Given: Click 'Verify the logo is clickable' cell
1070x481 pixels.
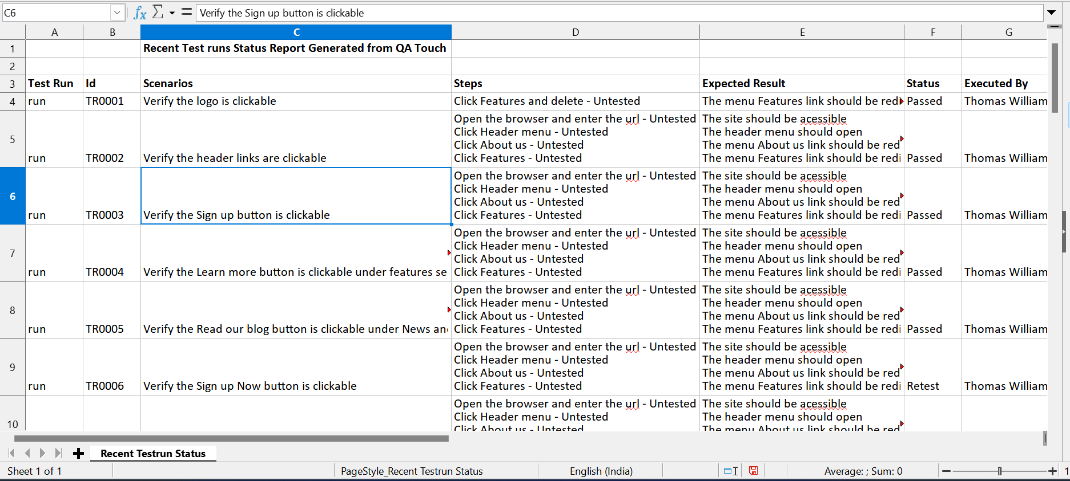Looking at the screenshot, I should click(296, 101).
